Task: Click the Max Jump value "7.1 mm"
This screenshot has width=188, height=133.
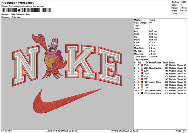Action: click(153, 54)
